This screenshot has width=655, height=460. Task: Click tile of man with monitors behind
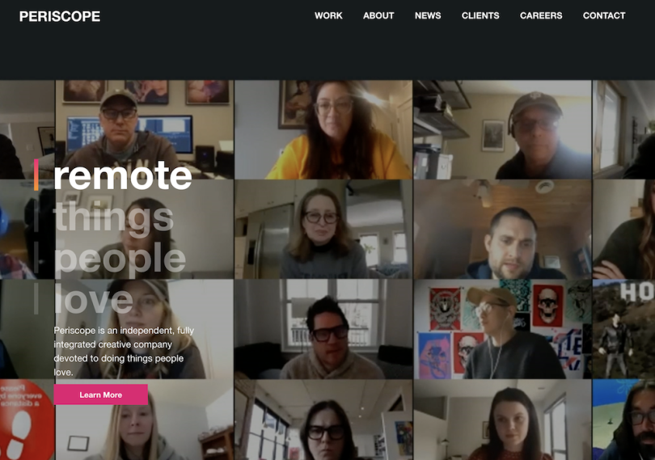144,129
